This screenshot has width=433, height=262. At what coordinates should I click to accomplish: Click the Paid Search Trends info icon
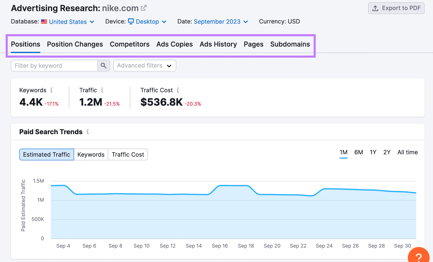(87, 132)
